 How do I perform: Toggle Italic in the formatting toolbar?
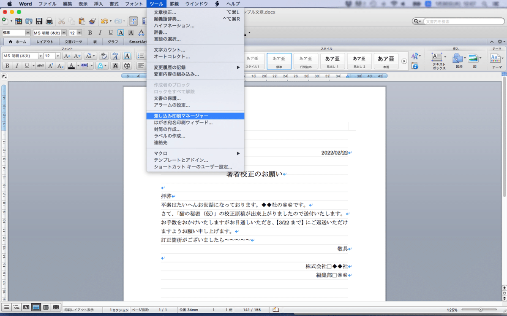[x=100, y=32]
